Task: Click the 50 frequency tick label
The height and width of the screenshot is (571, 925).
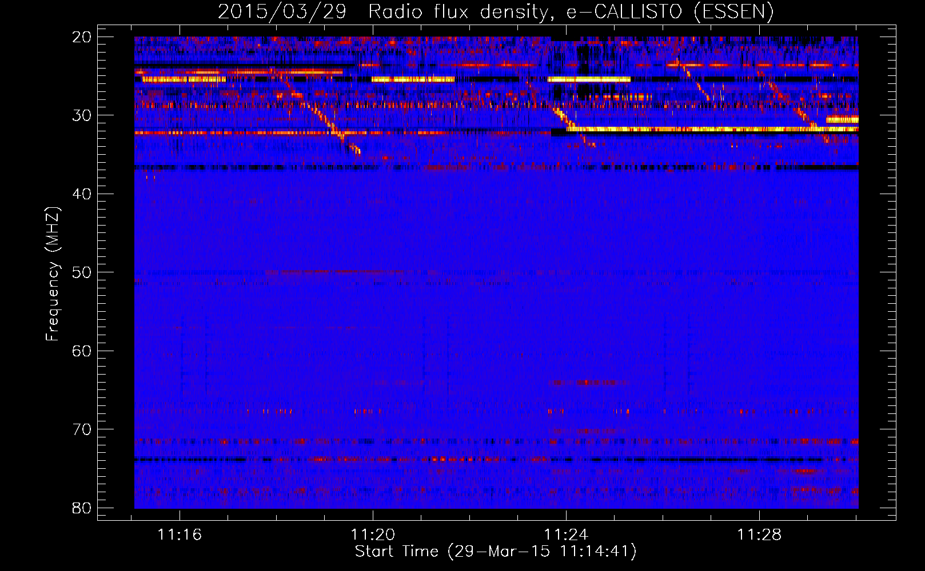Action: [x=82, y=272]
